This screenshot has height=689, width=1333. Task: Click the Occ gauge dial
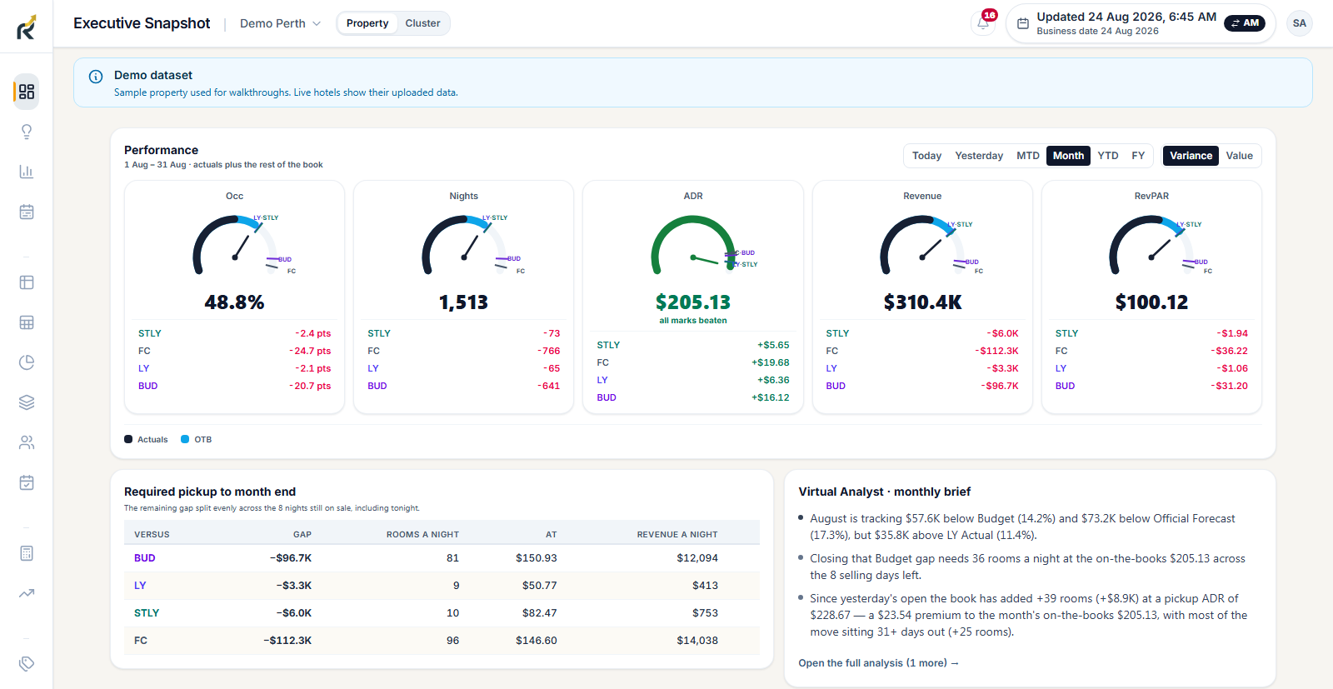pyautogui.click(x=235, y=245)
